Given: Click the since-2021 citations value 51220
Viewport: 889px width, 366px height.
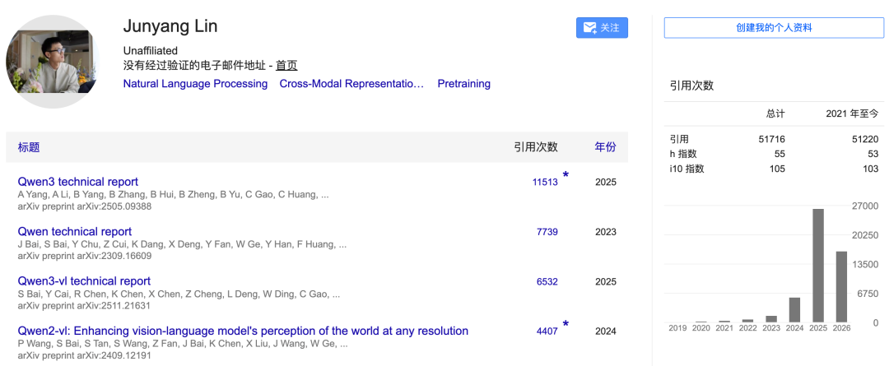Looking at the screenshot, I should click(x=864, y=139).
